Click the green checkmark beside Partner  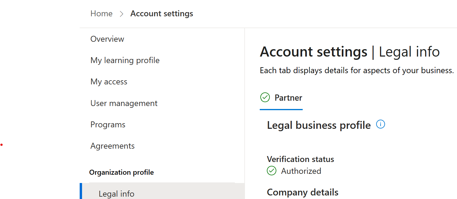(265, 97)
